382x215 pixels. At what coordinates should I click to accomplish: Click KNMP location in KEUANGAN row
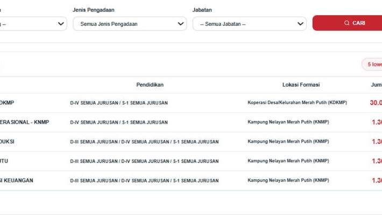(288, 180)
